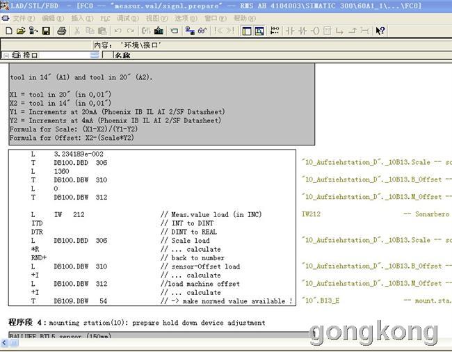The width and height of the screenshot is (452, 352).
Task: Toggle the details view icon
Action: coord(259,31)
